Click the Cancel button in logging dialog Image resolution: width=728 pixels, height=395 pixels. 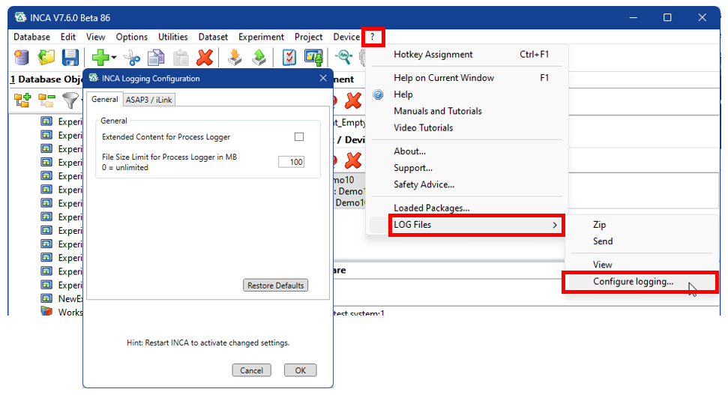(x=251, y=370)
